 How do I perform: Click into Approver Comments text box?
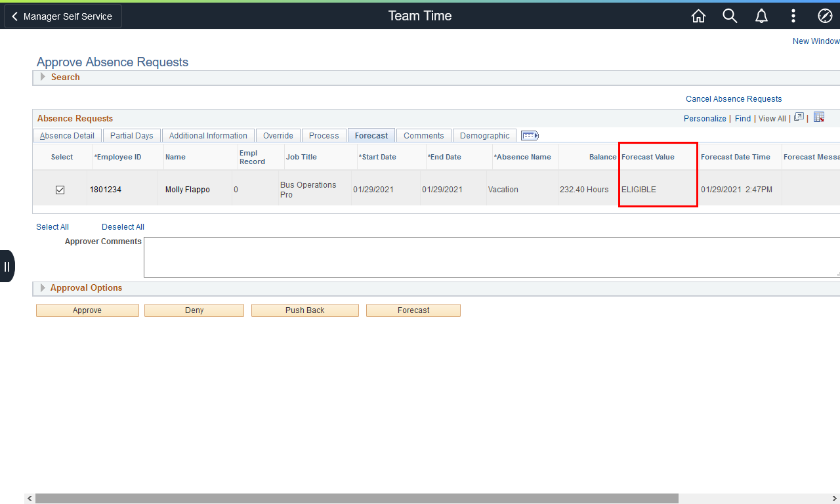pyautogui.click(x=492, y=257)
